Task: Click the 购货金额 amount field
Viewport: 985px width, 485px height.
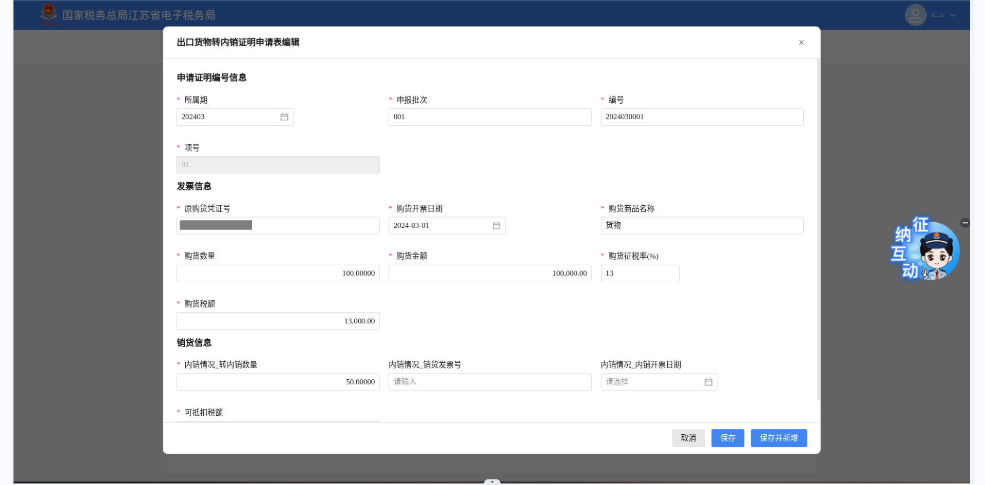Action: coord(489,274)
